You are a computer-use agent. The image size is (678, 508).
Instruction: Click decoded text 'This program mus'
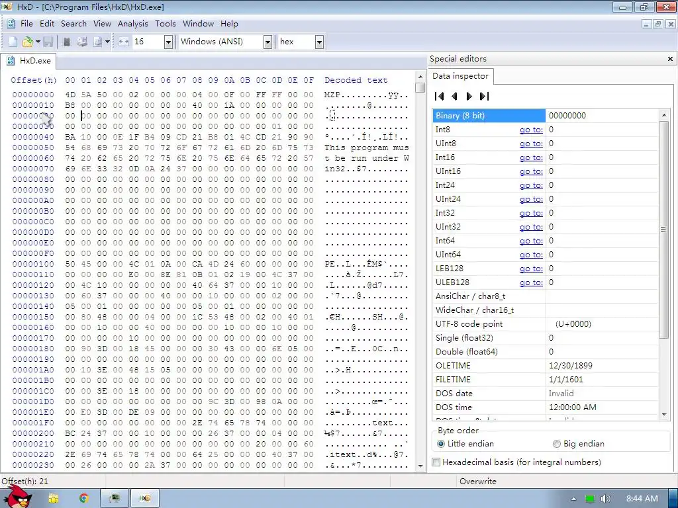pos(367,148)
